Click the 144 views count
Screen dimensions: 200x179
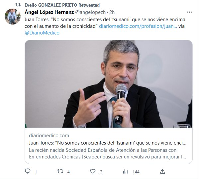coord(136,172)
